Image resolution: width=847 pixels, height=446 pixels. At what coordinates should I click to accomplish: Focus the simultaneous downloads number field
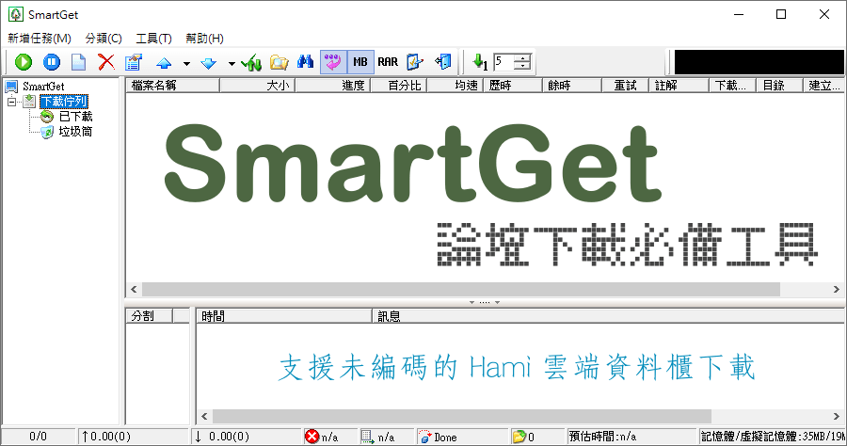pyautogui.click(x=503, y=62)
